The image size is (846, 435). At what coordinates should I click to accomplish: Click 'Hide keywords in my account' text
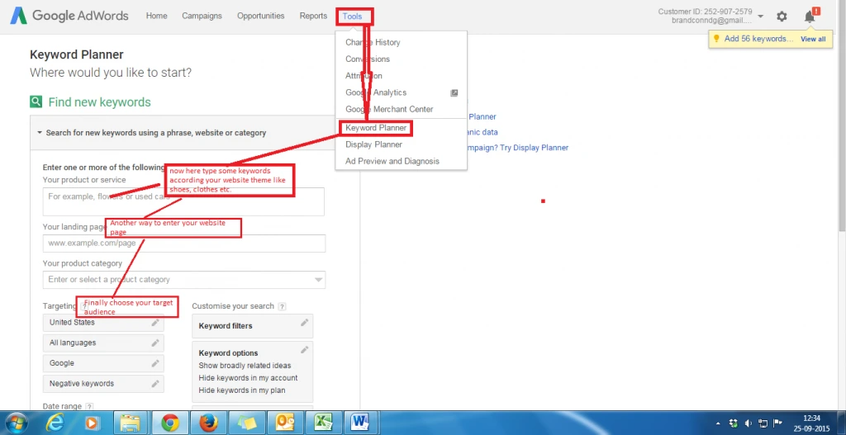[248, 378]
